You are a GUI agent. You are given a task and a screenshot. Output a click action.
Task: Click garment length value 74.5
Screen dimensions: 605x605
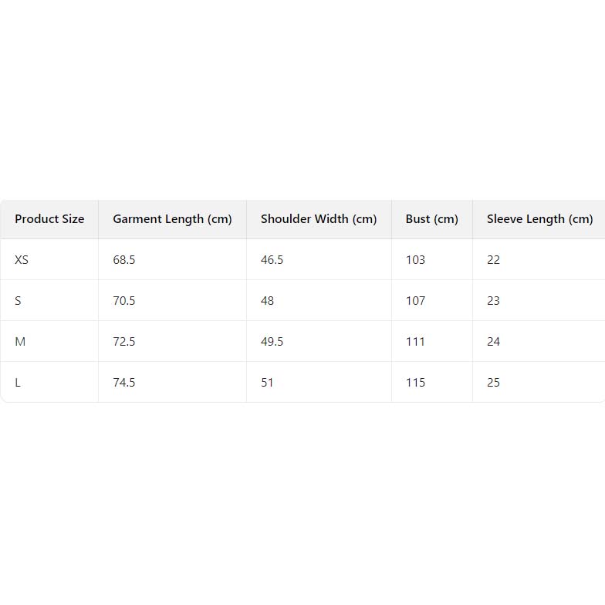point(124,383)
